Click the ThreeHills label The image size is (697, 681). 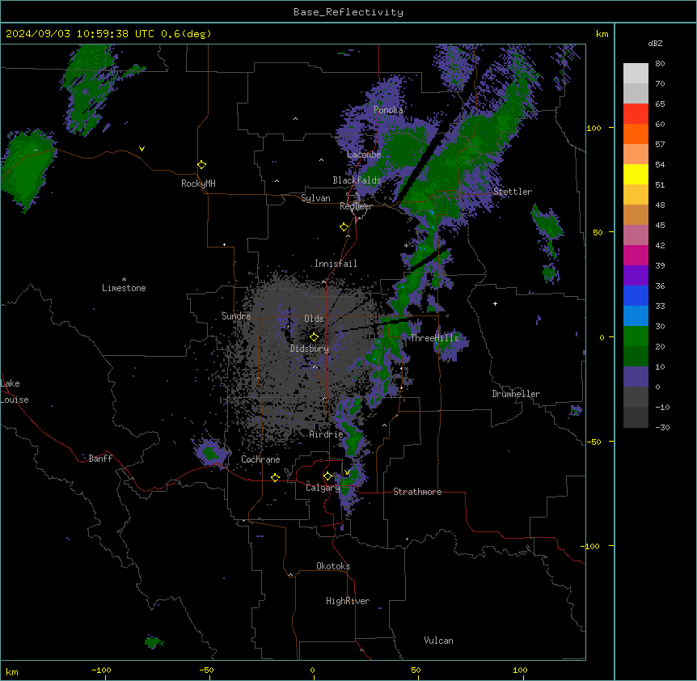[434, 338]
